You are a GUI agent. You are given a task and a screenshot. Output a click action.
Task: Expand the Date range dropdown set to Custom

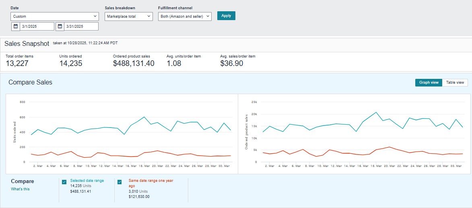[54, 16]
